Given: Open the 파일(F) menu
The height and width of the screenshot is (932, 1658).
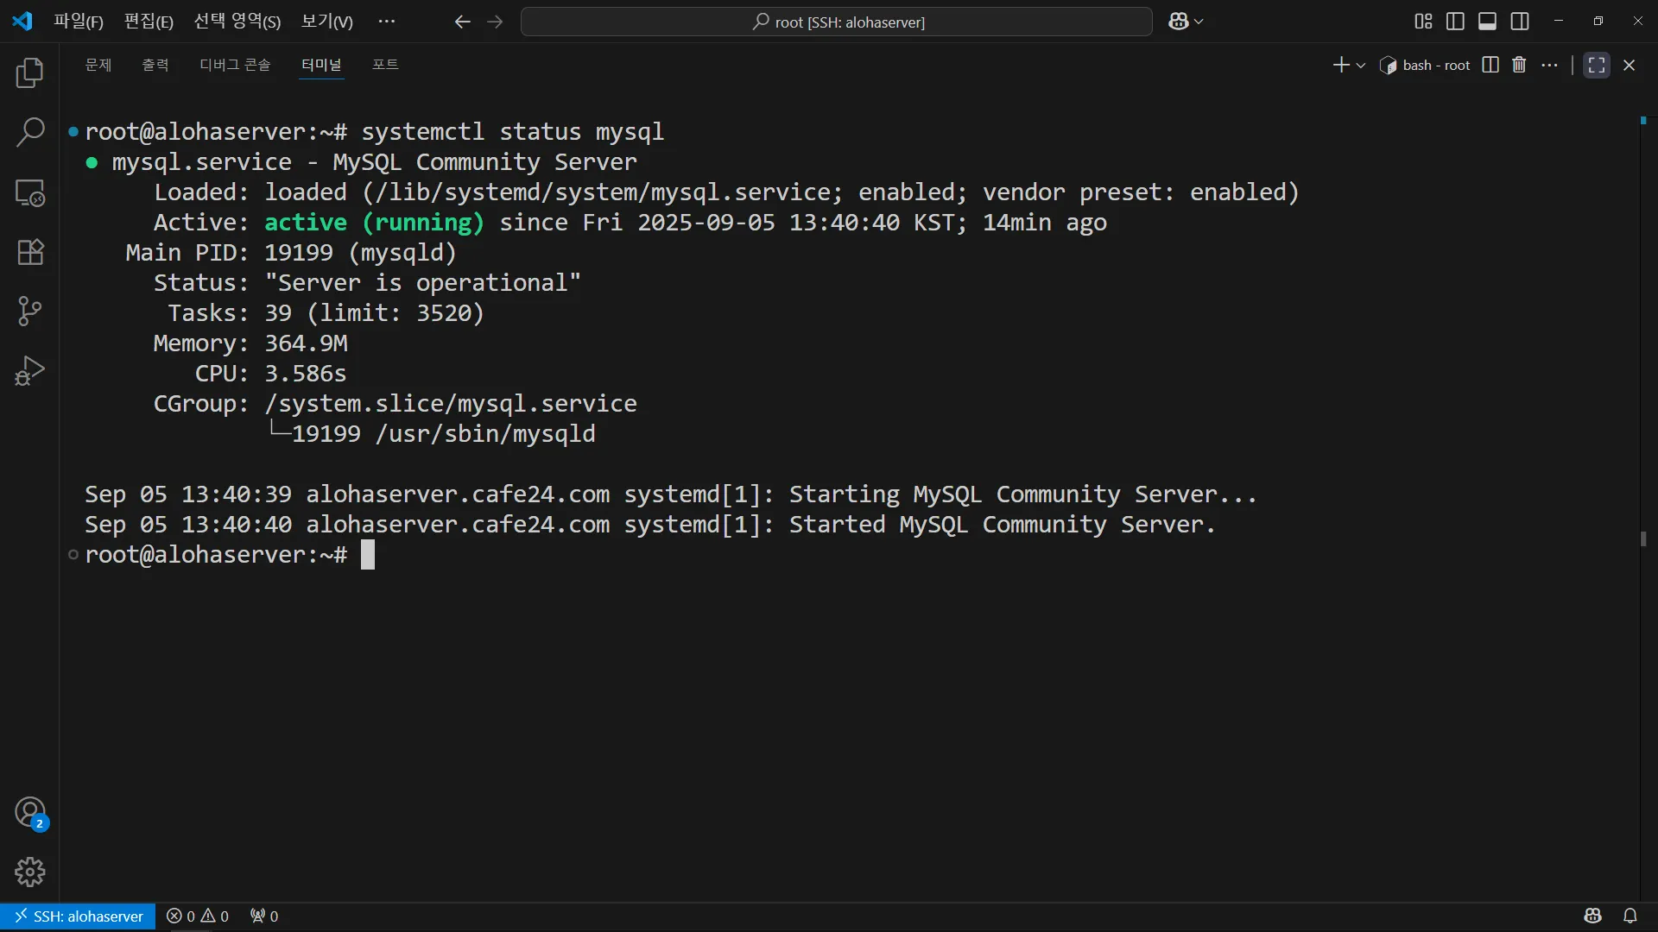Looking at the screenshot, I should click(78, 22).
